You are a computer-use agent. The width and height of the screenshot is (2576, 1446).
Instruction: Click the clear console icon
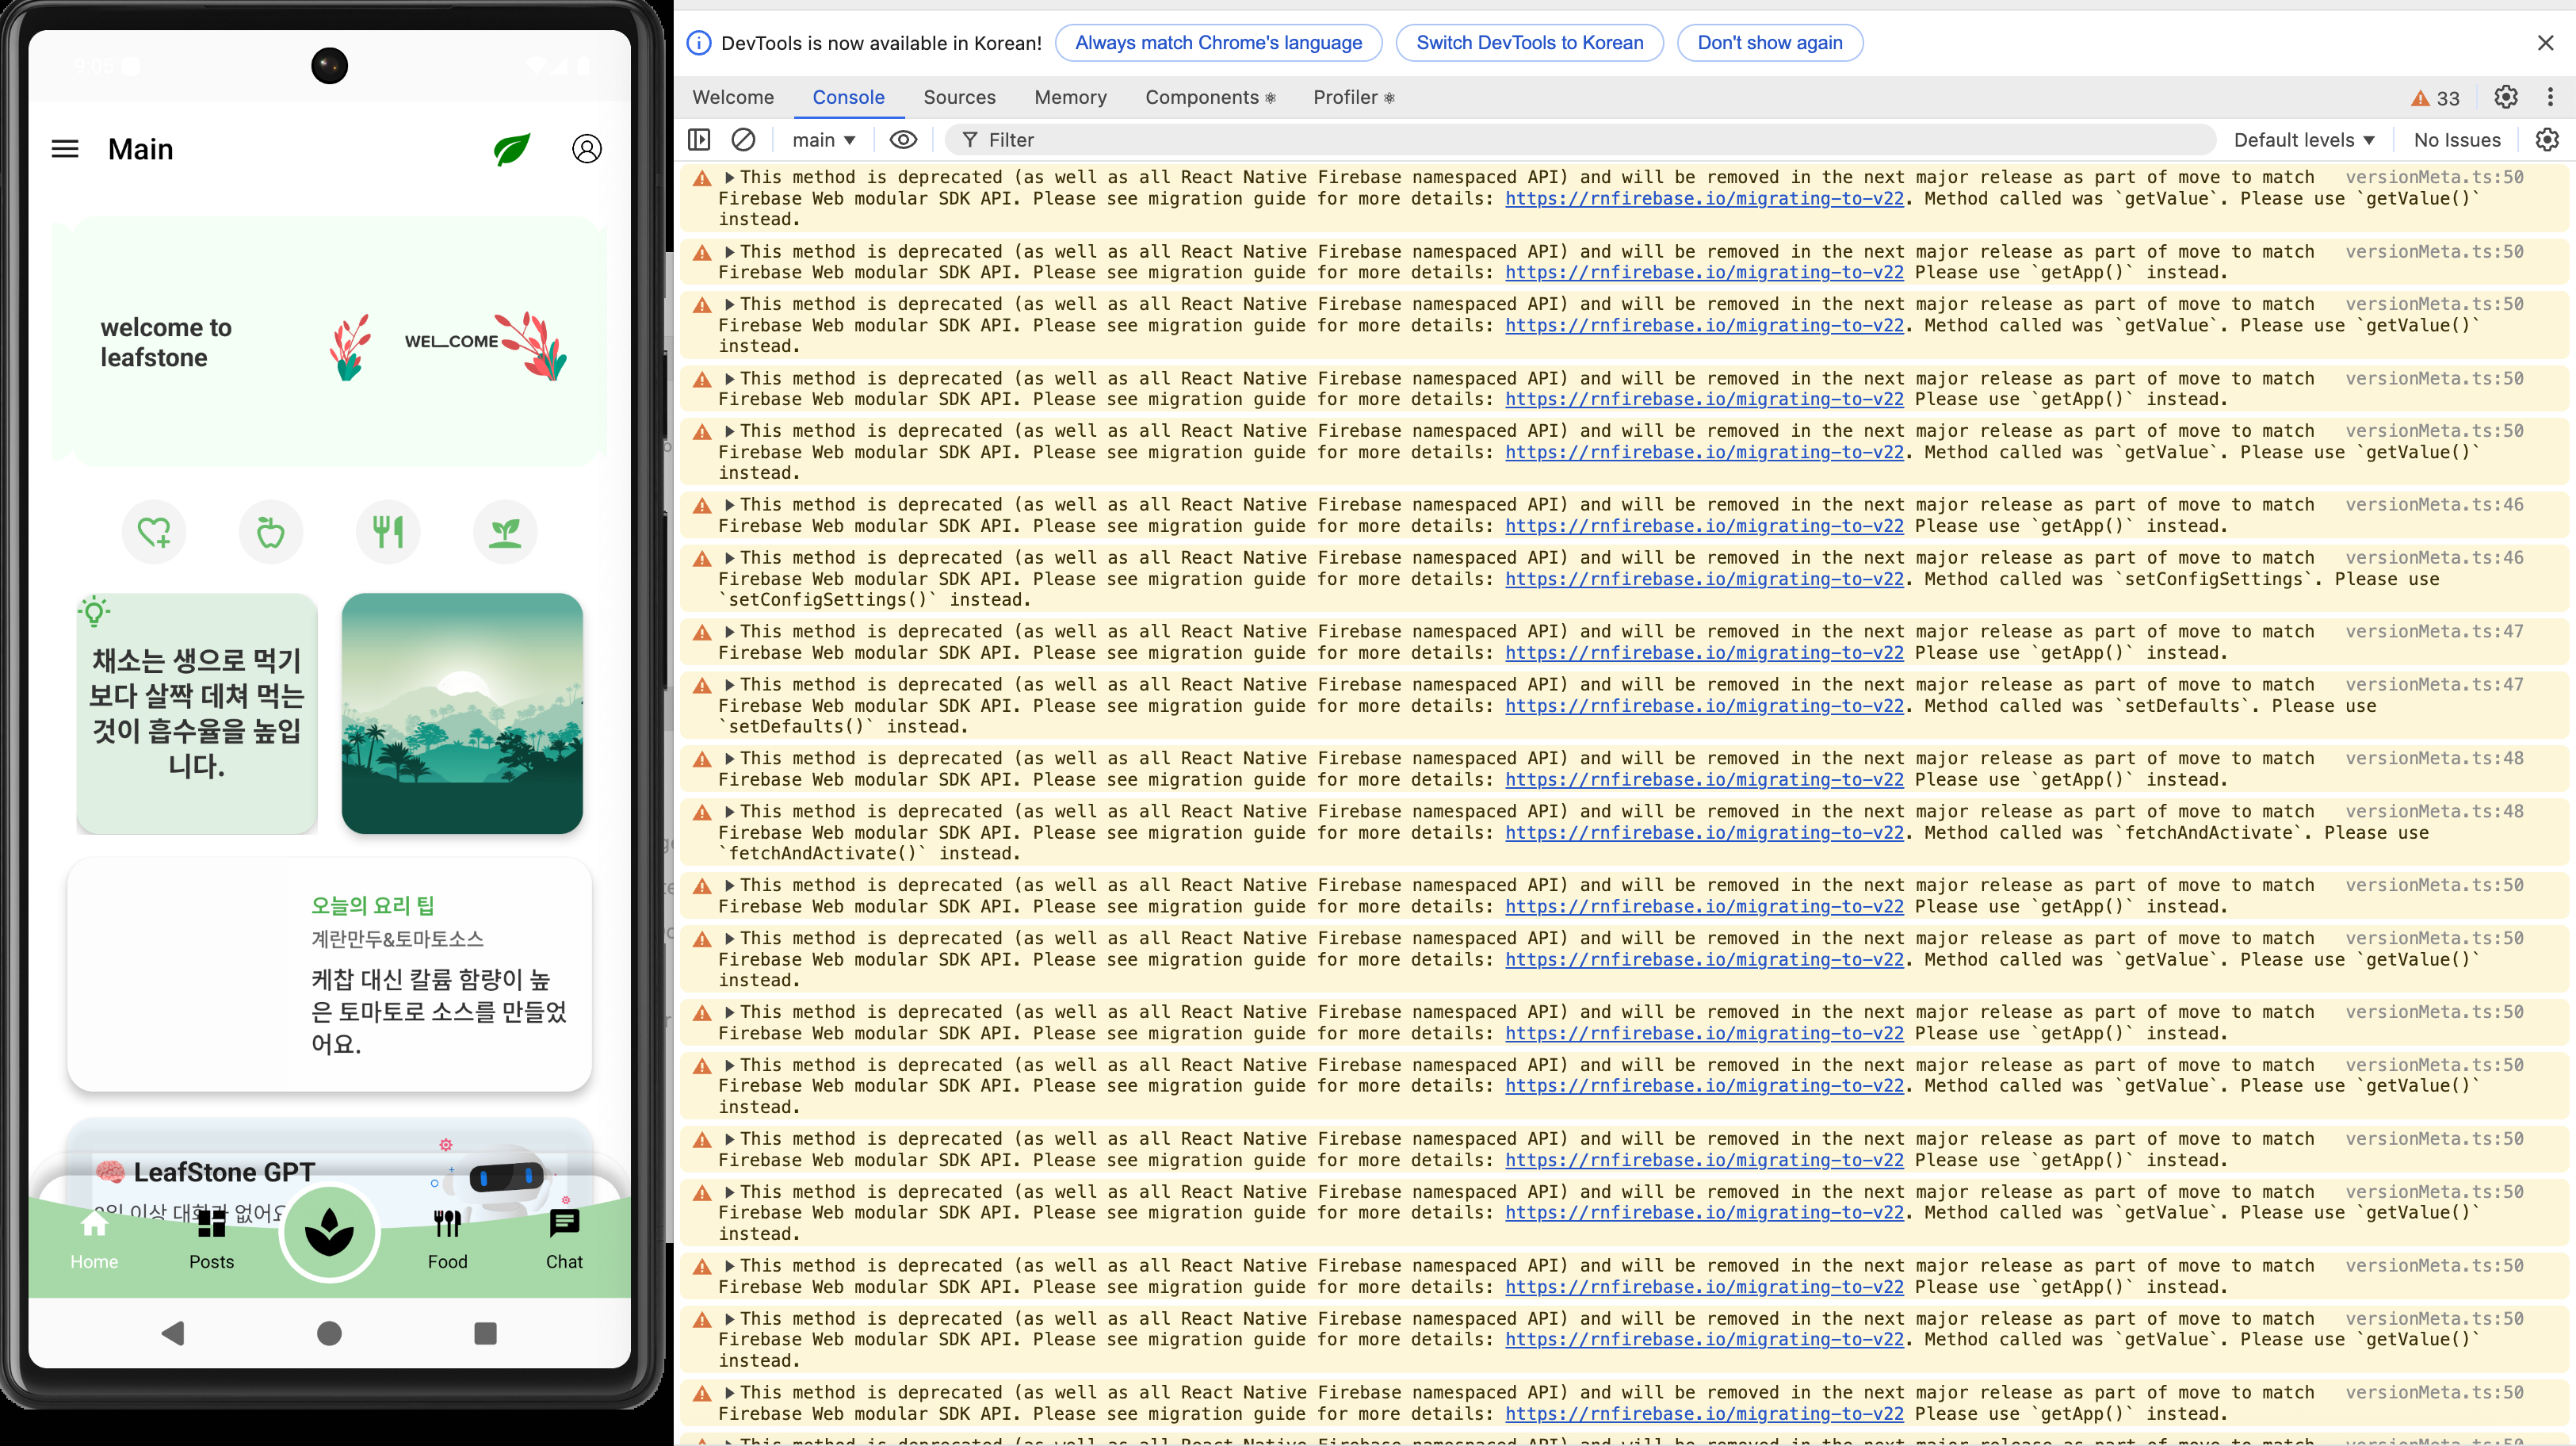tap(743, 140)
